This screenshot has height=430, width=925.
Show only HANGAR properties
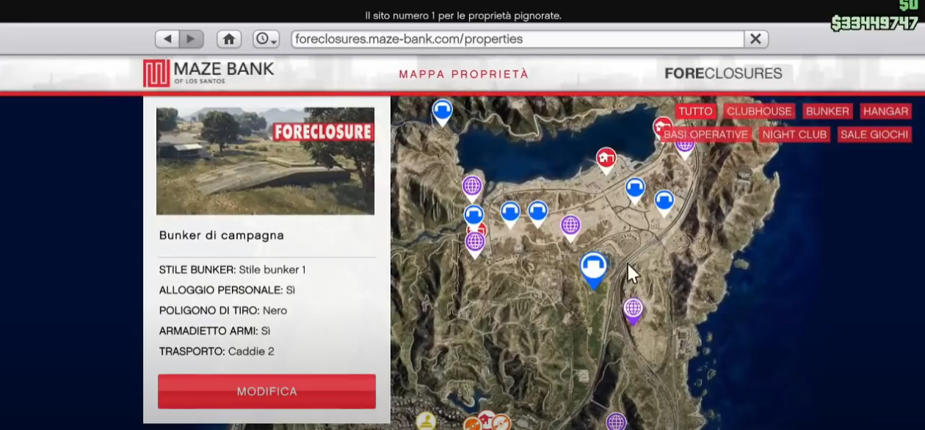click(885, 112)
